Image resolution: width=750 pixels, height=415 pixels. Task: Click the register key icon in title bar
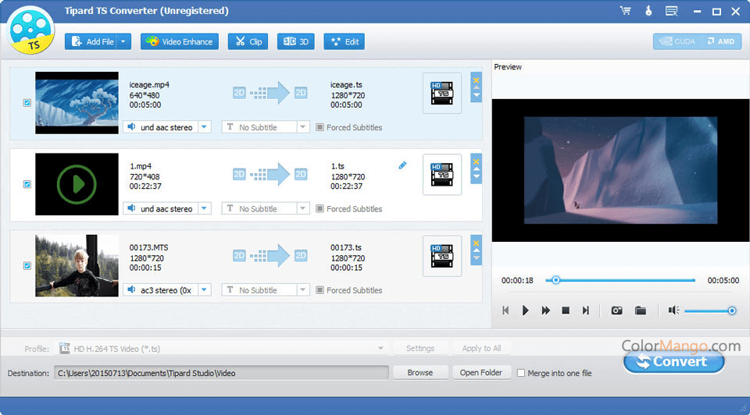[x=648, y=10]
